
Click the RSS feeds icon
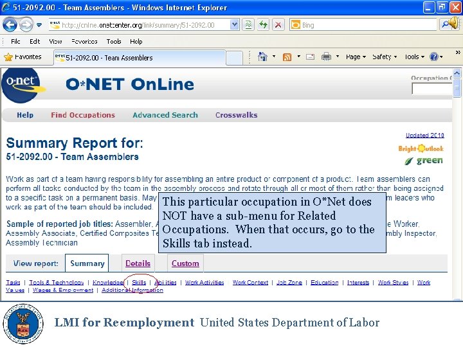point(287,57)
